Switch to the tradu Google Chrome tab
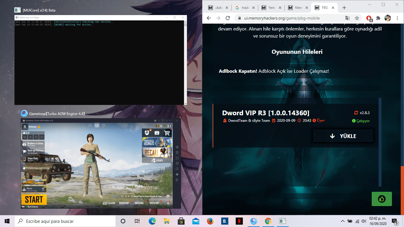This screenshot has width=404, height=227. tap(245, 8)
